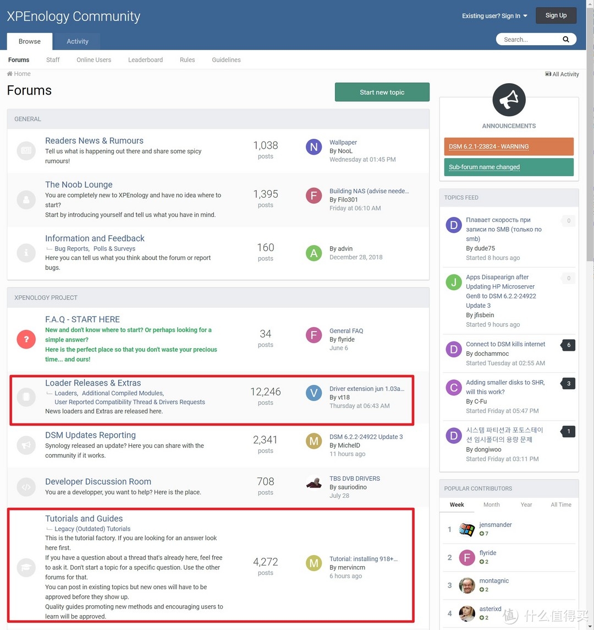This screenshot has width=594, height=630.
Task: Open the TBS DVB DRIVERS topic
Action: [x=355, y=479]
